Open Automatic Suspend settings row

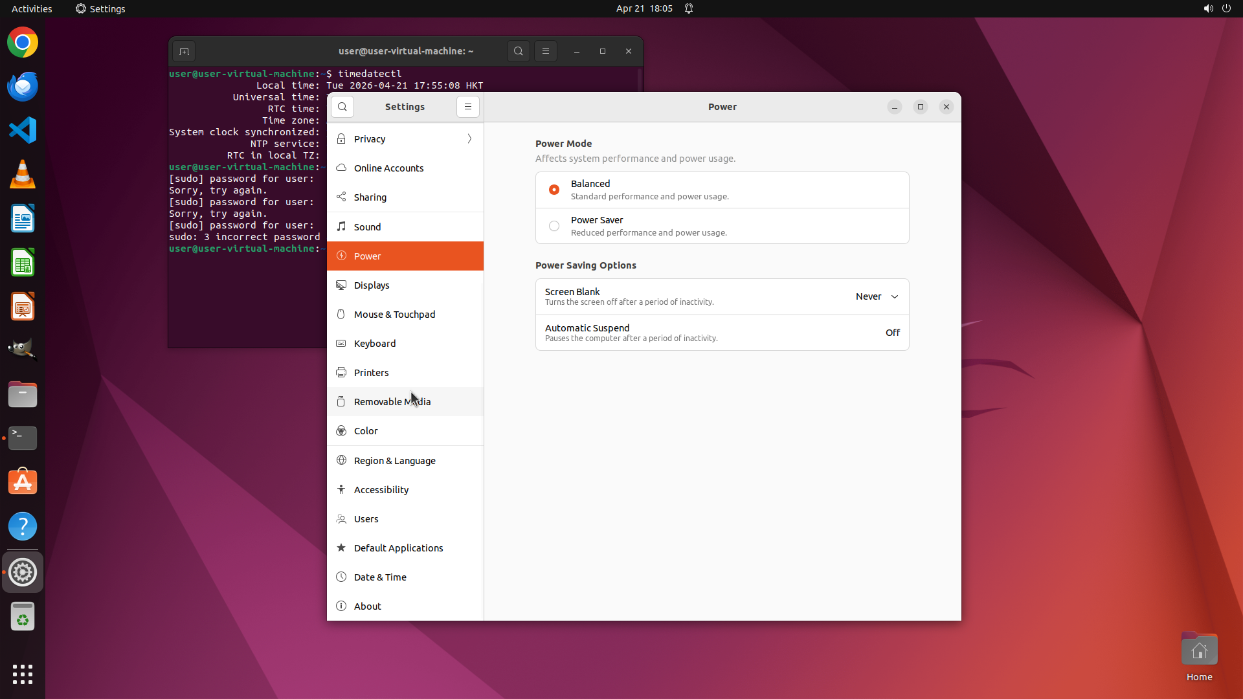[x=722, y=333]
